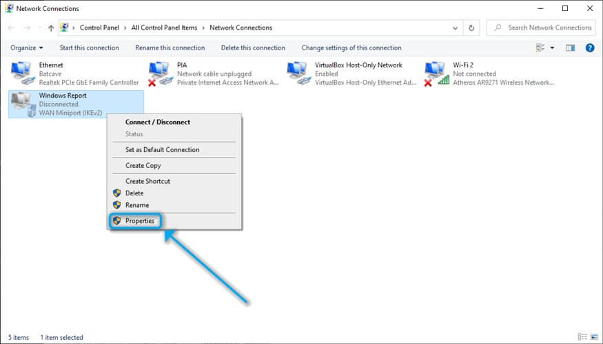Viewport: 603px width, 344px height.
Task: Click the Forward navigation arrow
Action: point(27,28)
